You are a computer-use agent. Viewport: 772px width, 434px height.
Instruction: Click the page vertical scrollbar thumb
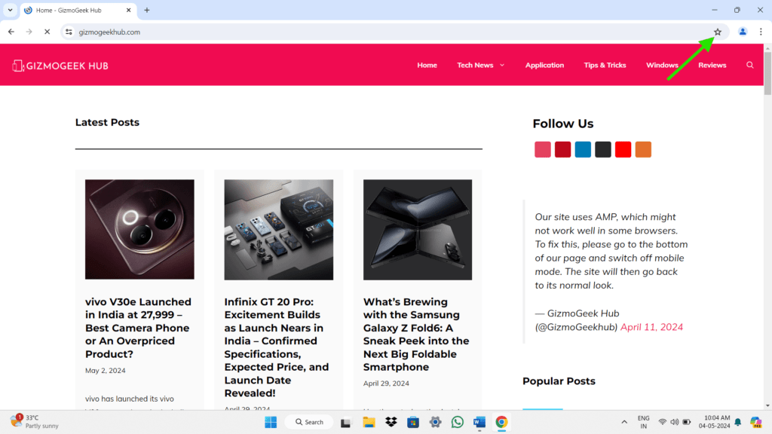pyautogui.click(x=767, y=73)
